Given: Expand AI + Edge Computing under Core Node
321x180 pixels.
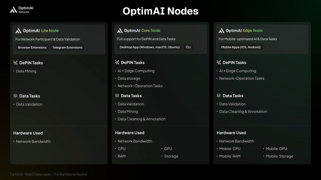Looking at the screenshot, I should [136, 71].
